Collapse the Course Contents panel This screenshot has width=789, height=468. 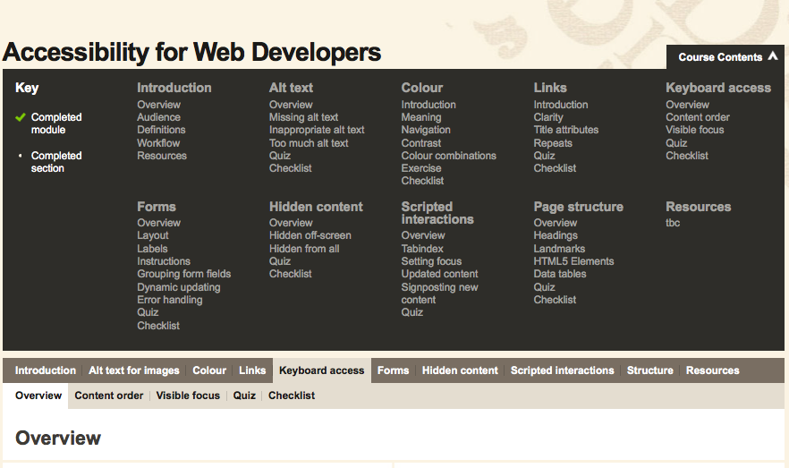click(726, 57)
